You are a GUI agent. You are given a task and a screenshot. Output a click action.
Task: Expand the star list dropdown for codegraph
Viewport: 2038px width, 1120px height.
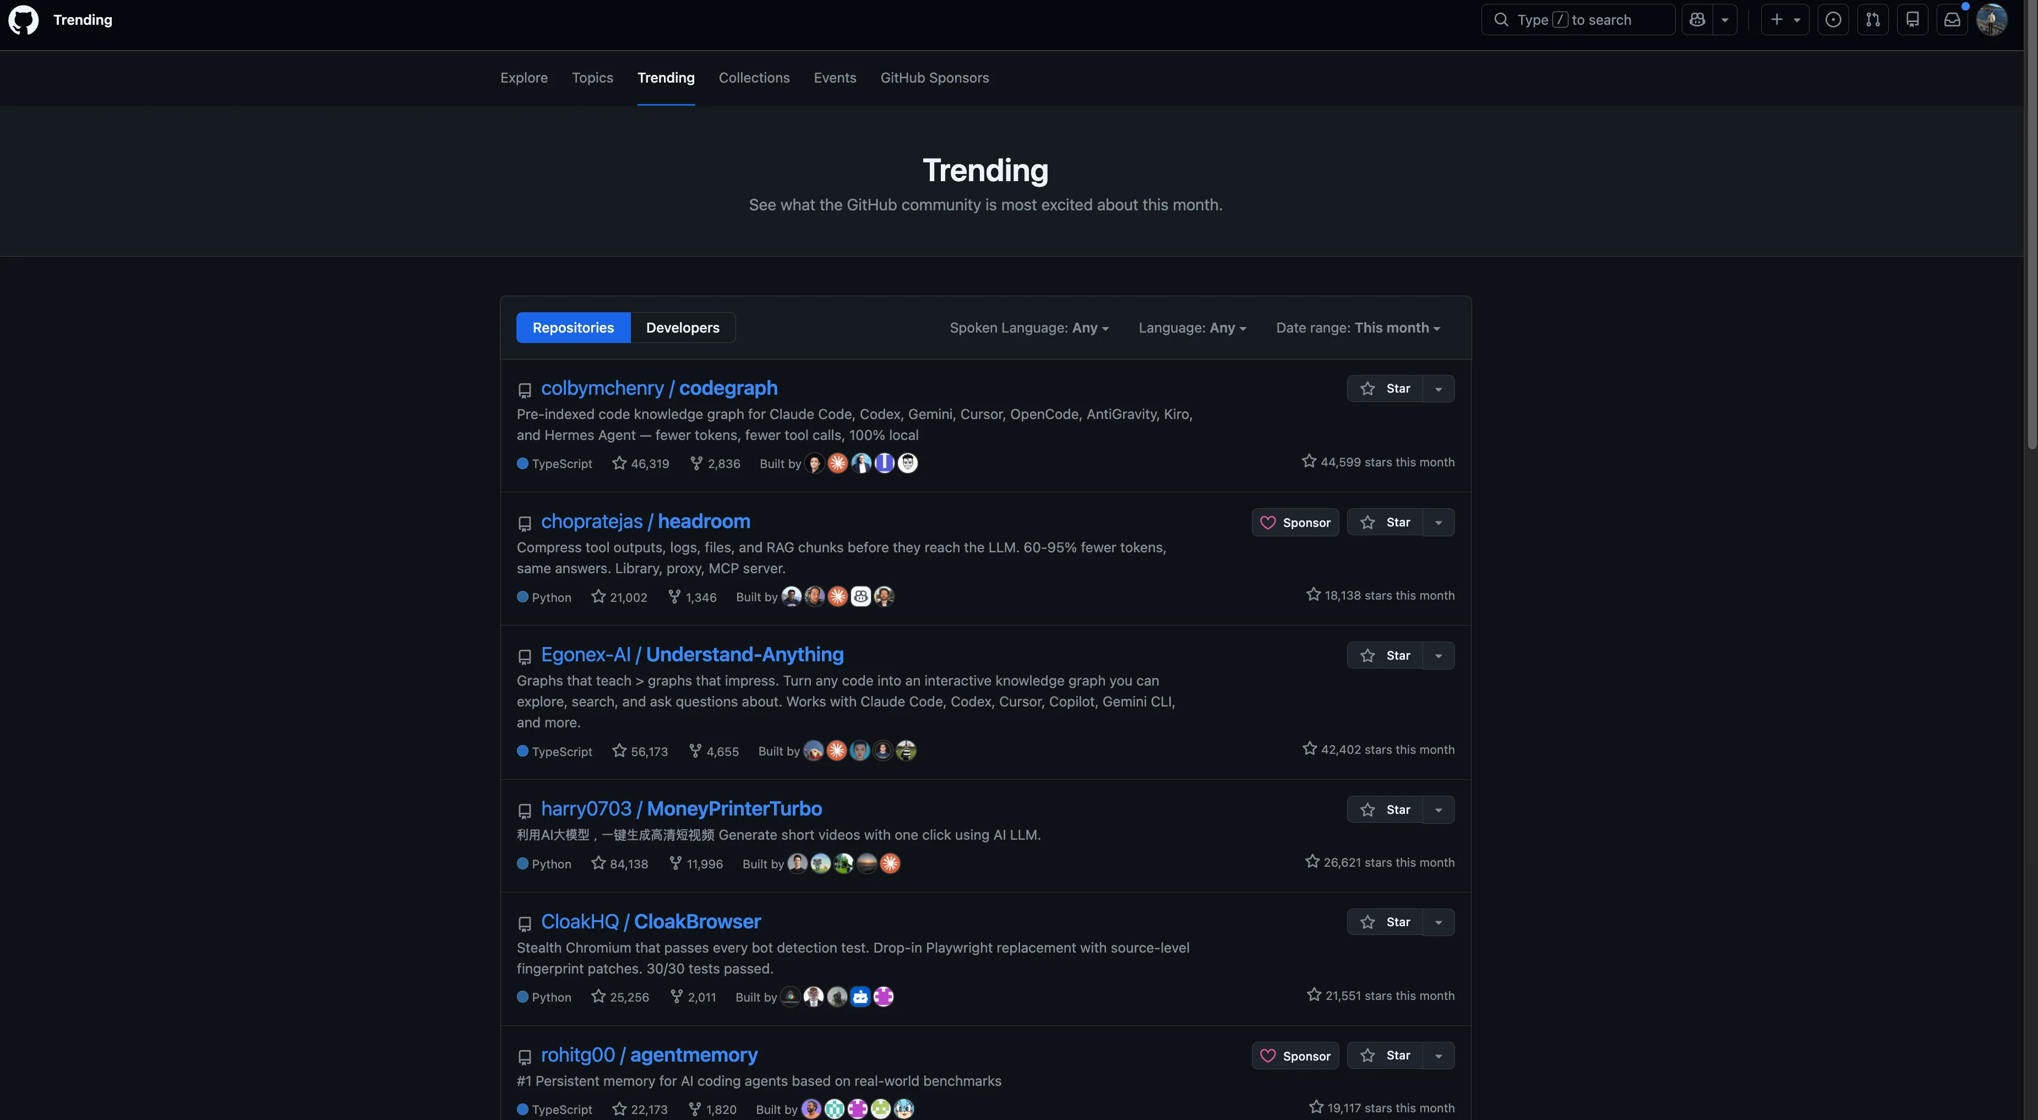[x=1438, y=389]
